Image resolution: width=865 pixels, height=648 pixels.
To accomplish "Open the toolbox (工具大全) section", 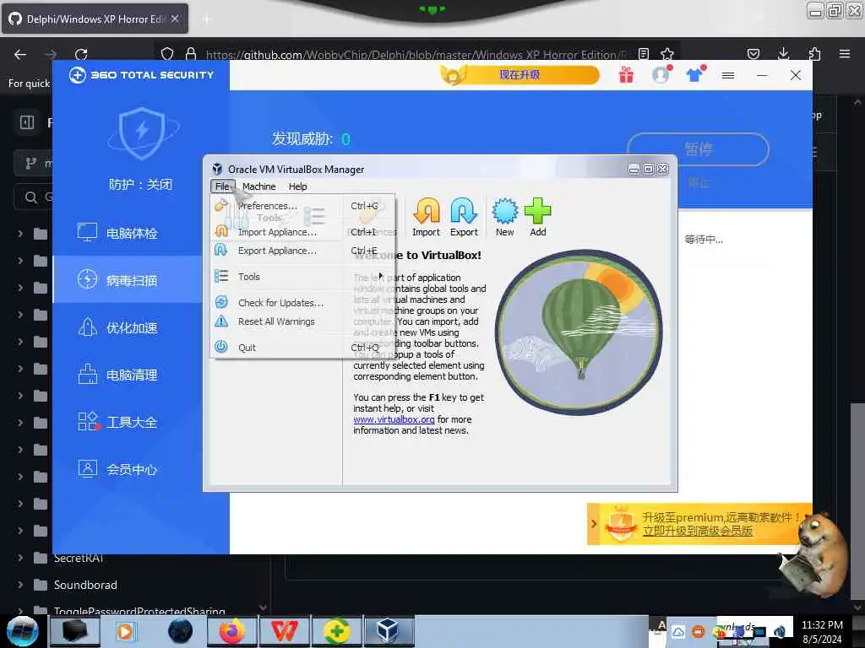I will [128, 422].
